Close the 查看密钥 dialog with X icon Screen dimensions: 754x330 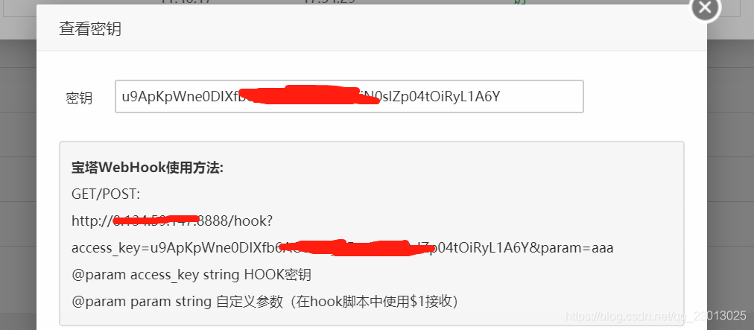tap(706, 8)
